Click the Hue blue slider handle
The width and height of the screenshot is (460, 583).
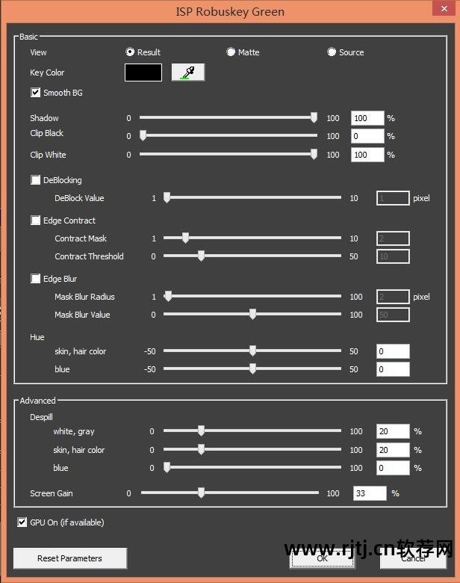tap(252, 368)
